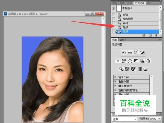164x123 pixels.
Task: Expand the "黑白" presets group
Action: 115,94
